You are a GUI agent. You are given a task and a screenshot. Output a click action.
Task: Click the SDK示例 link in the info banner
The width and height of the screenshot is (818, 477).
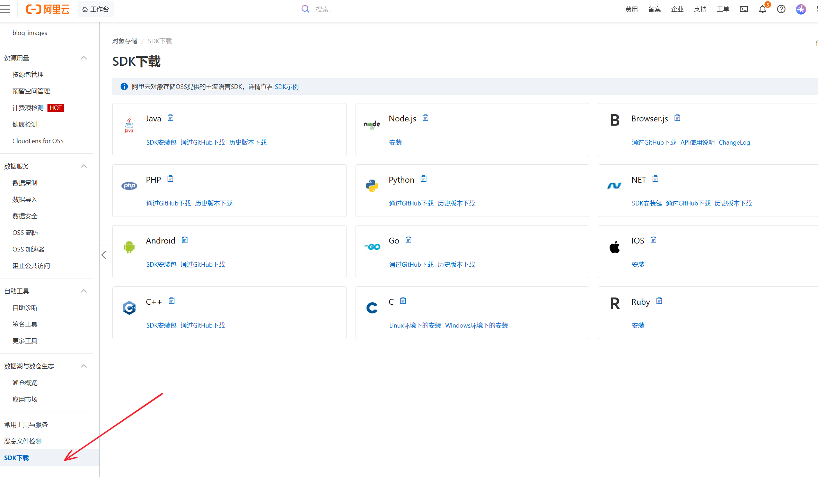pos(287,87)
